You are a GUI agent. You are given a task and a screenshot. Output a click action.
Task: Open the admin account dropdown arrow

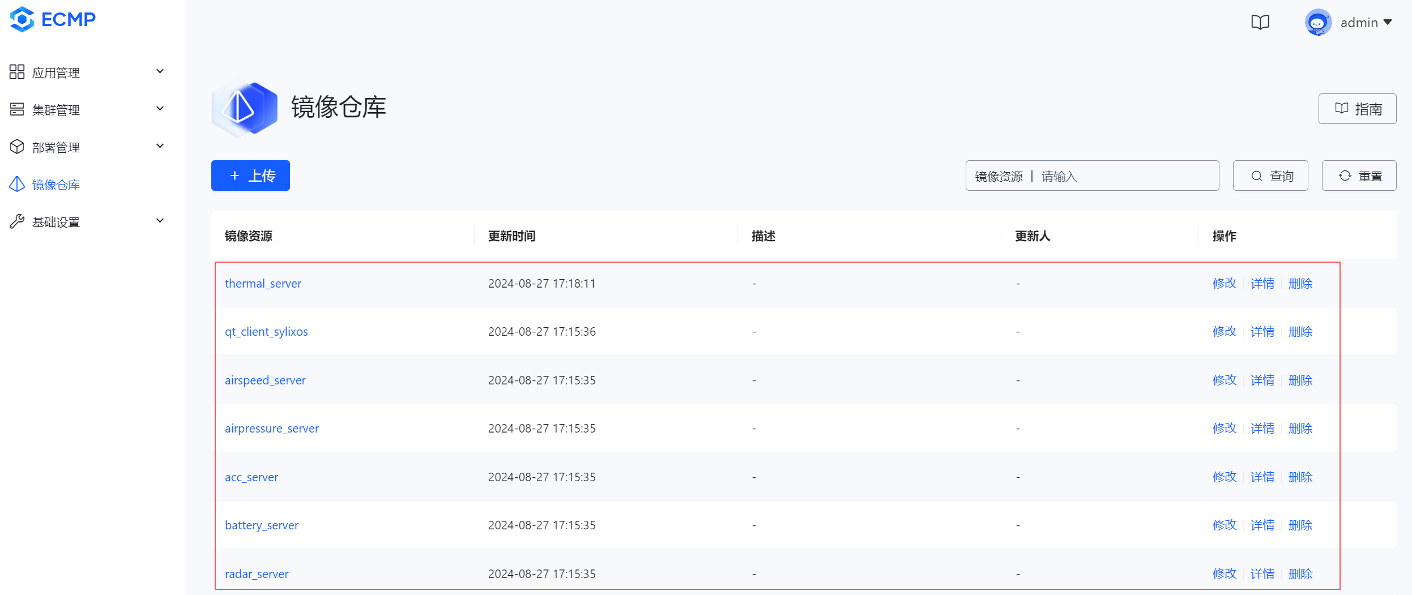pyautogui.click(x=1388, y=23)
